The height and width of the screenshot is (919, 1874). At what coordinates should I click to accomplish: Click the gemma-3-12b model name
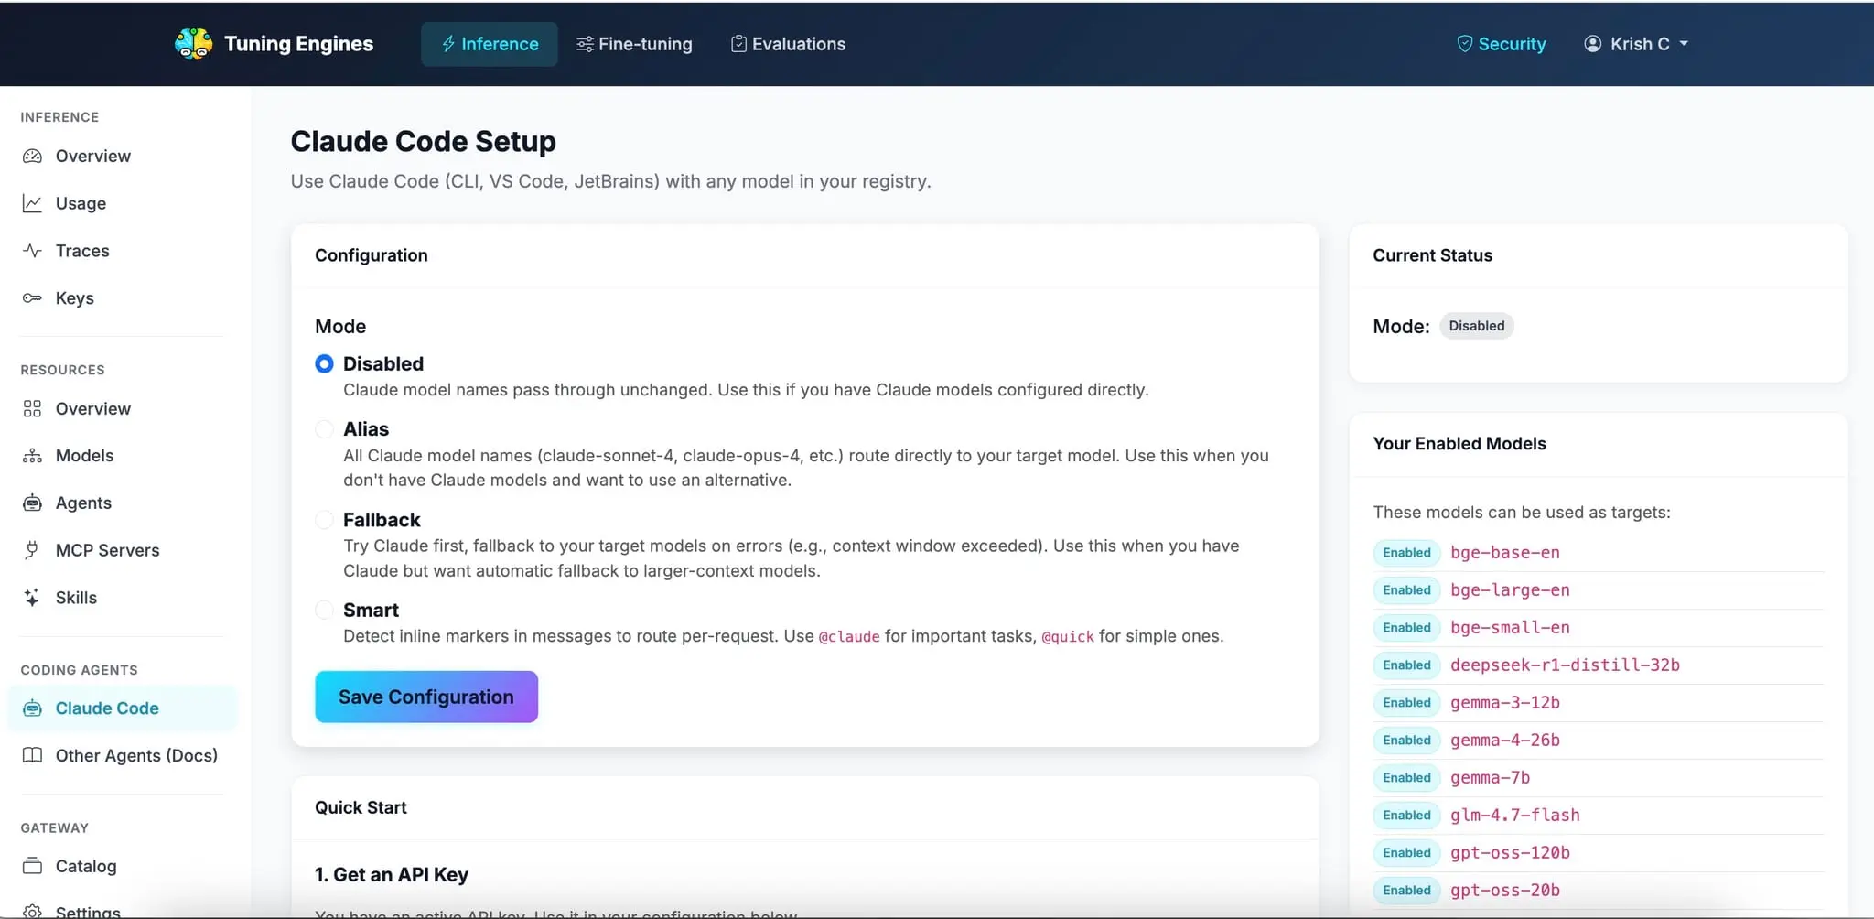[1505, 703]
